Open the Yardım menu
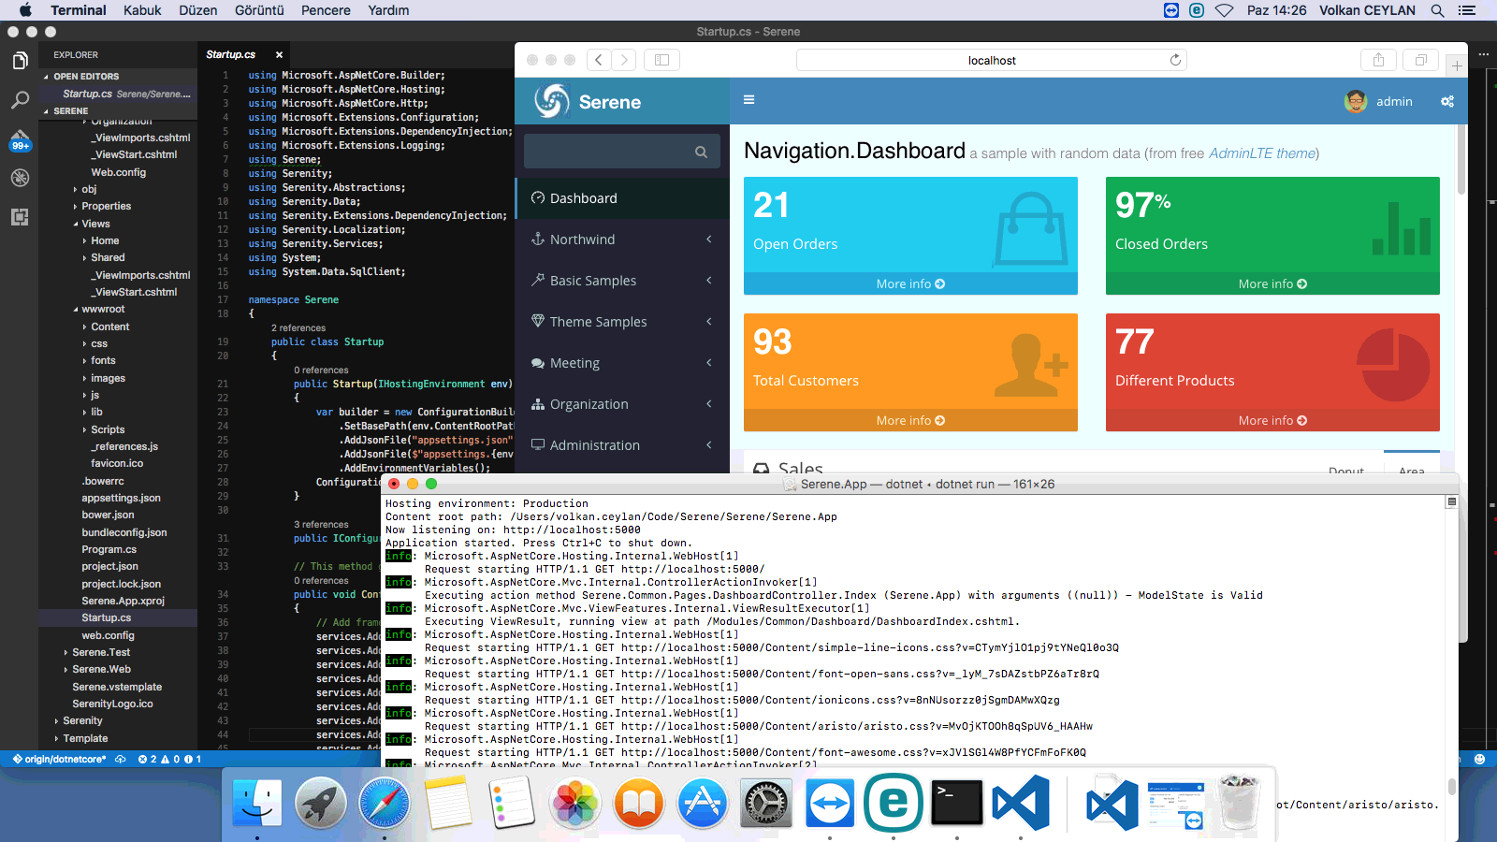 388,10
